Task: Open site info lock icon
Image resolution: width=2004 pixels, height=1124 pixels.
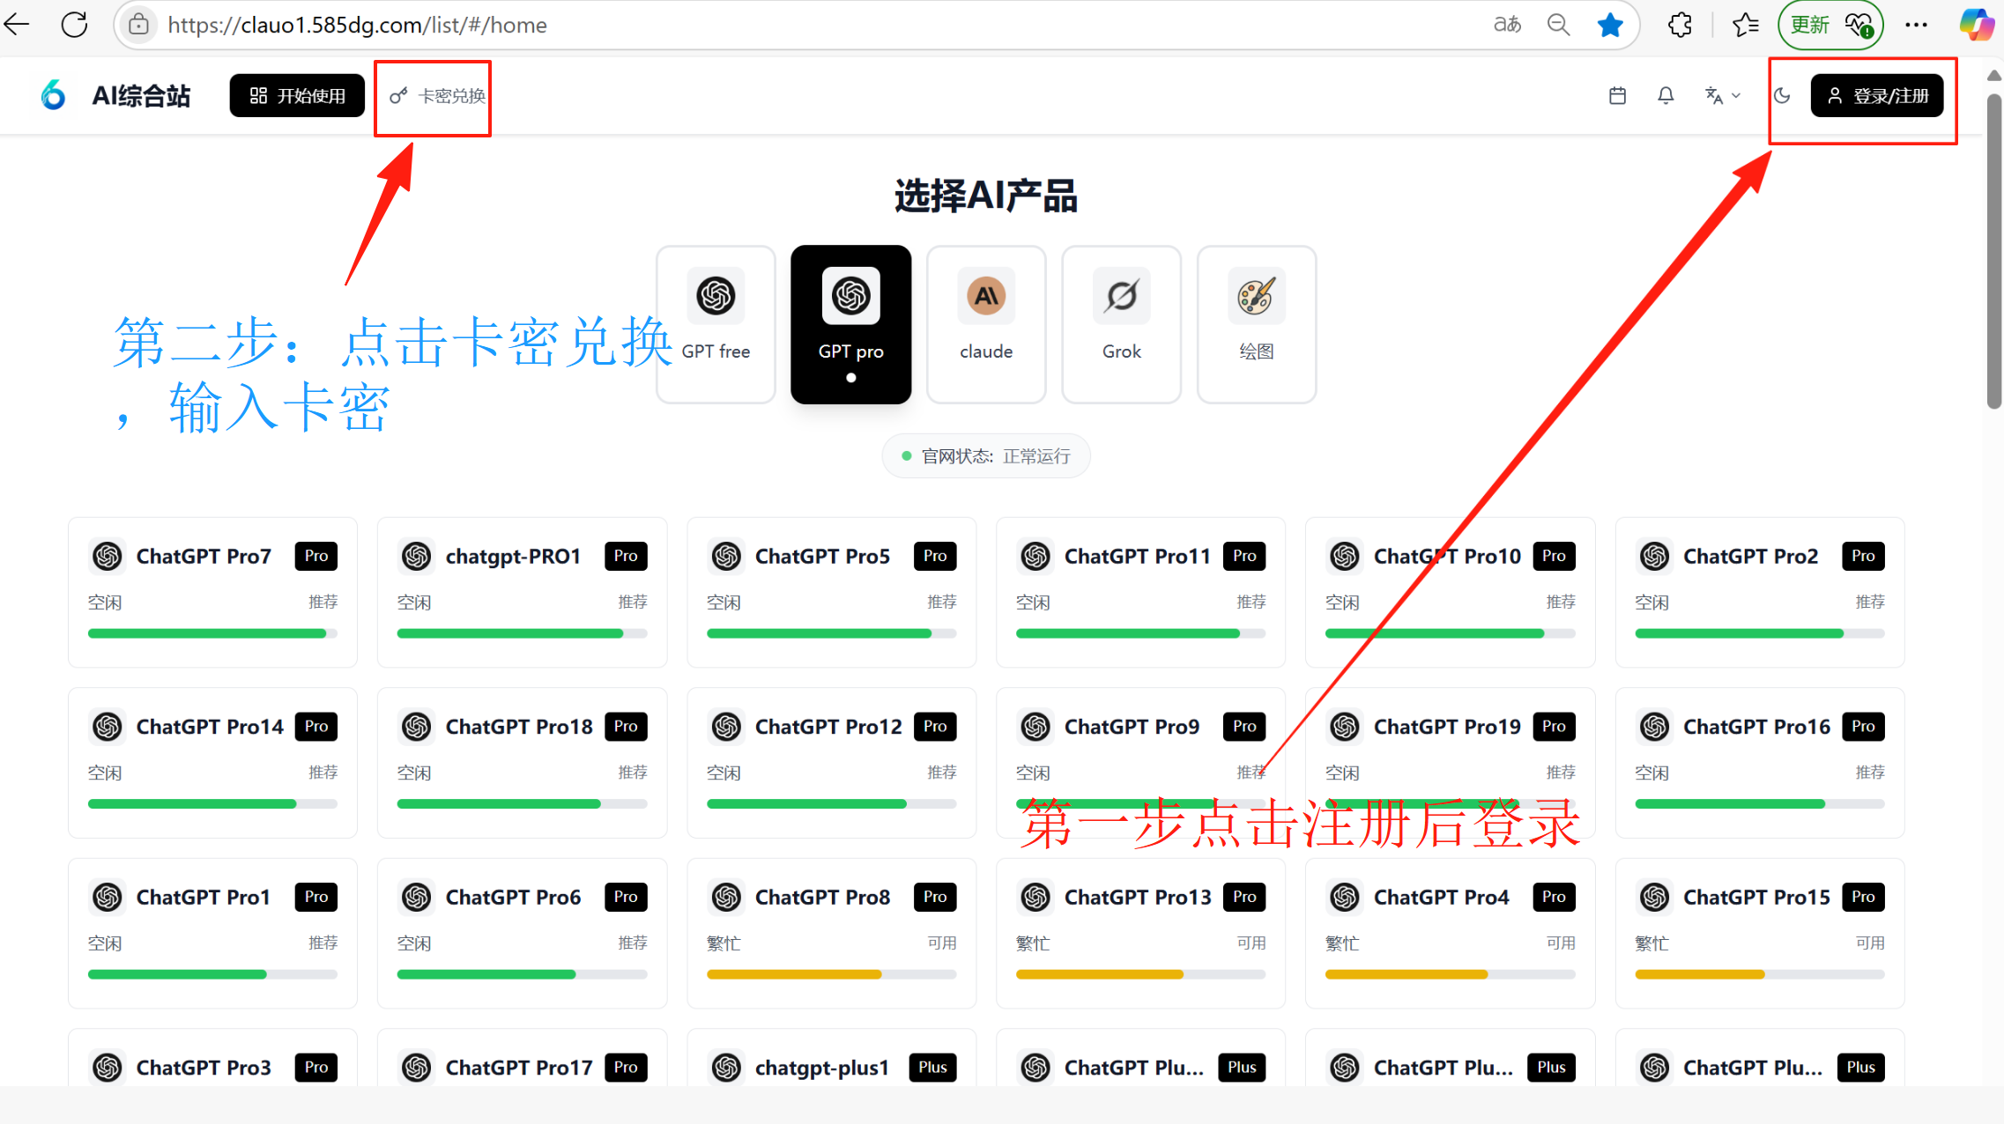Action: point(138,25)
